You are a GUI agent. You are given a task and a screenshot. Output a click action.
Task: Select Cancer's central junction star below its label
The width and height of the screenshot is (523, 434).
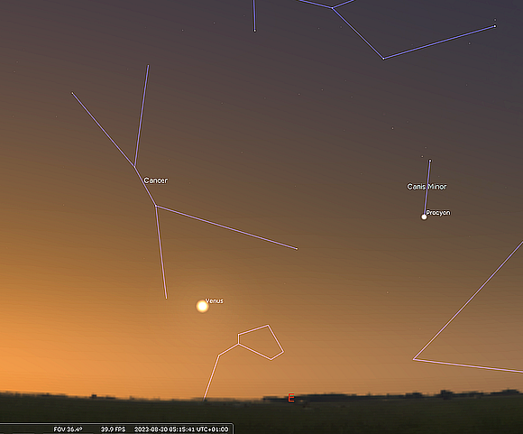pos(156,206)
